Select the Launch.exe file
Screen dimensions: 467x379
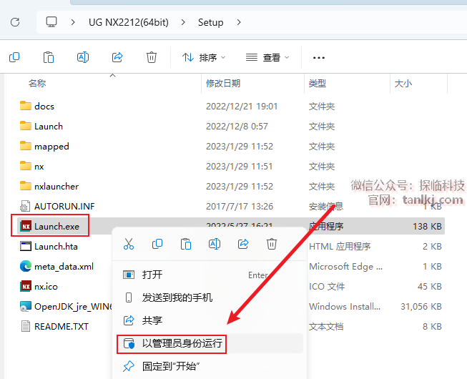pos(56,227)
